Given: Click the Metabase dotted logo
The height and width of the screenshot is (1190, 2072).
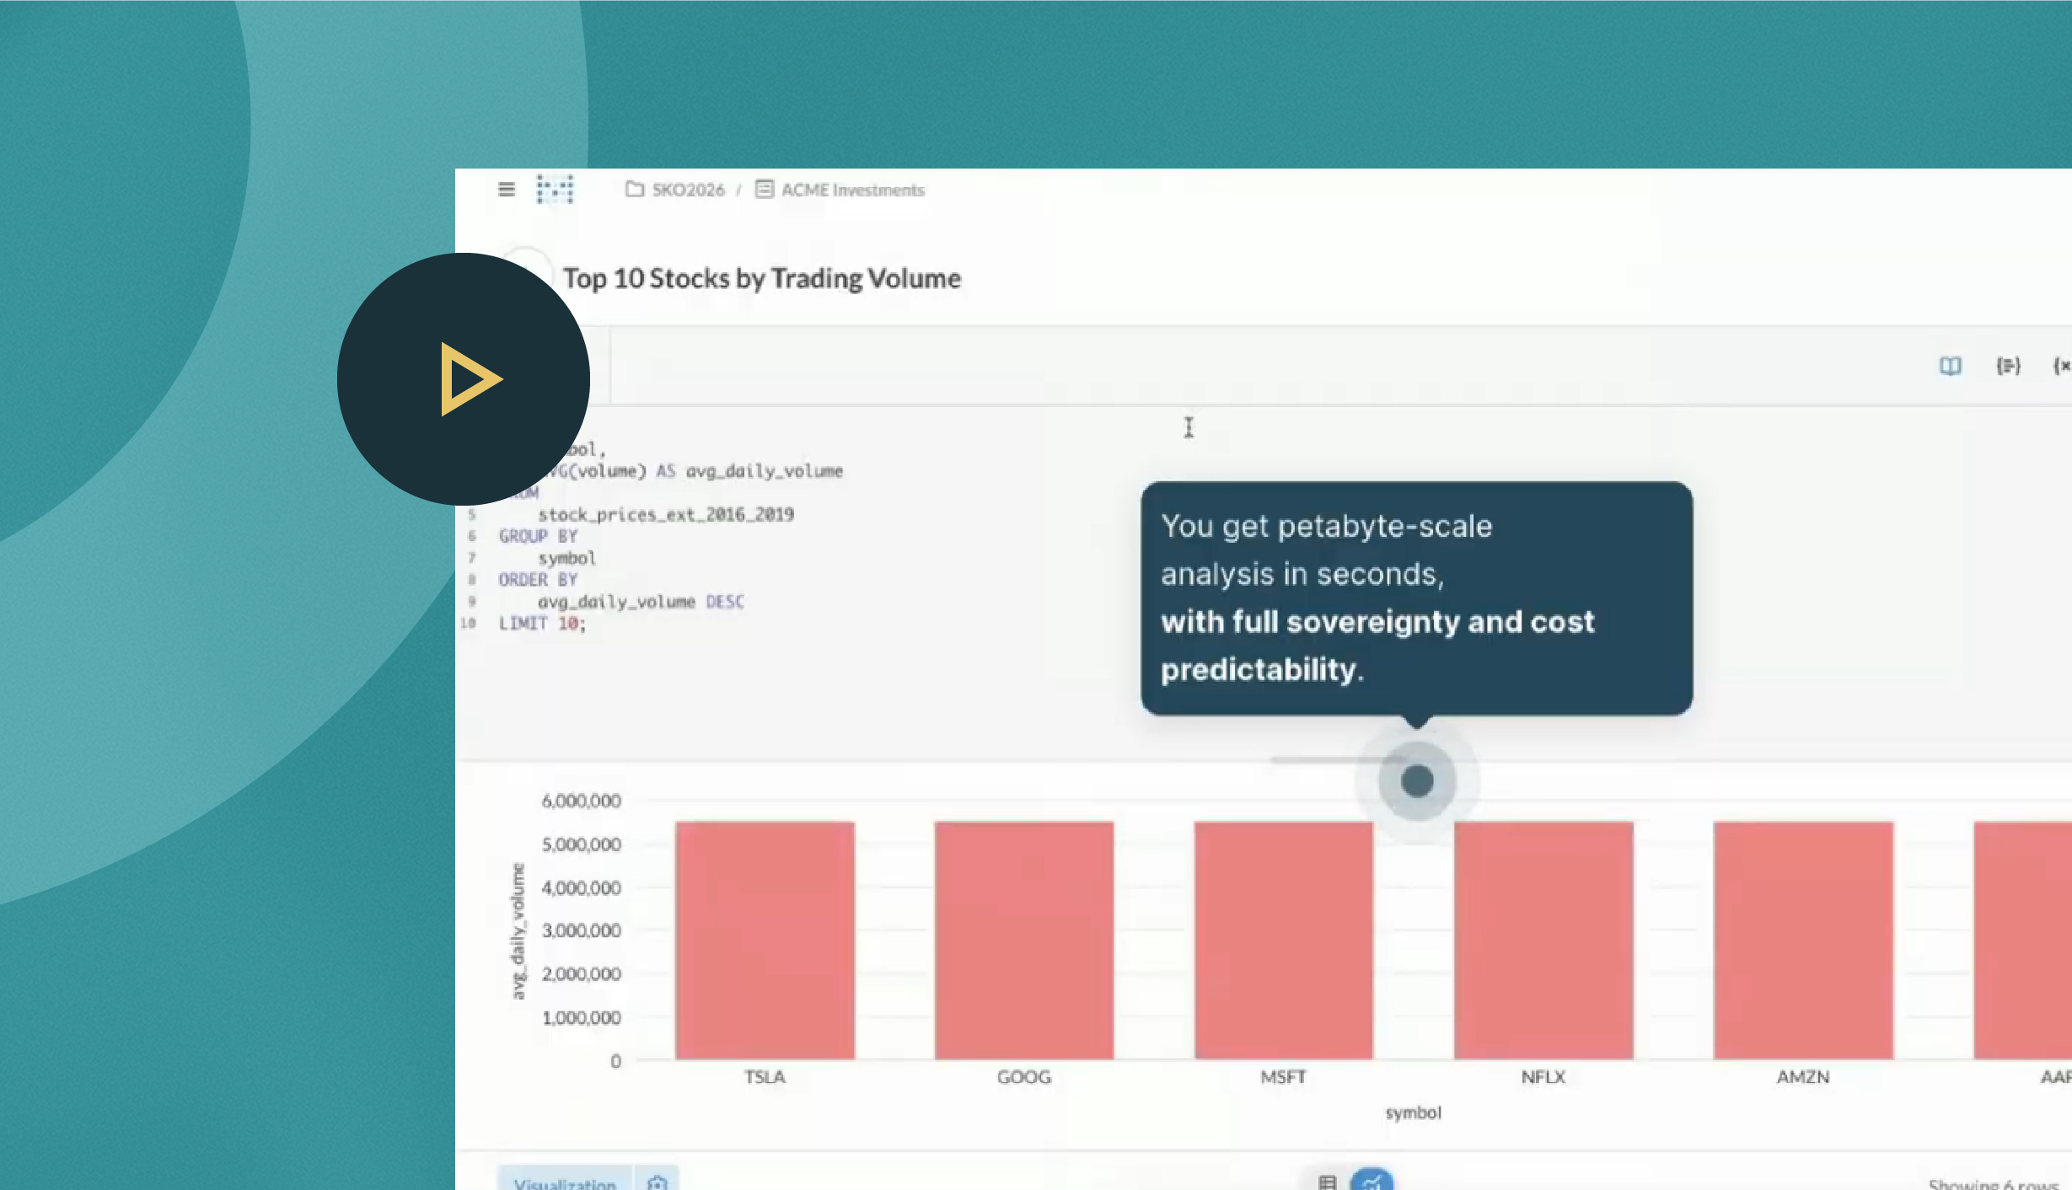Looking at the screenshot, I should coord(556,190).
